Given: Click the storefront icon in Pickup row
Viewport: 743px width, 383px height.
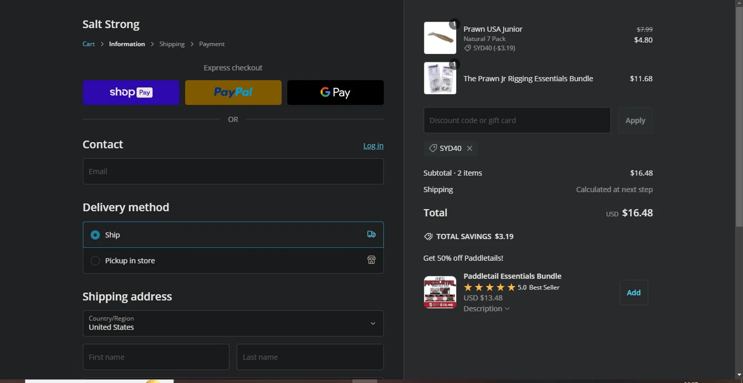Looking at the screenshot, I should click(371, 260).
